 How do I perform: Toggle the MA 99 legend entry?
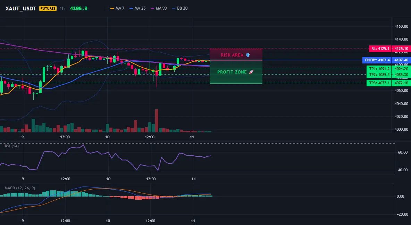point(159,8)
